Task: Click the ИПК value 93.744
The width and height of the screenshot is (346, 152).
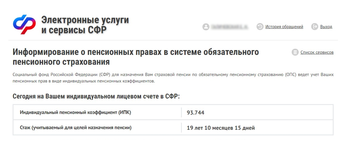Action: [x=195, y=113]
